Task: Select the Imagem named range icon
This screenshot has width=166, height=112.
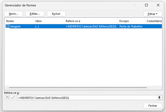Action: click(8, 26)
